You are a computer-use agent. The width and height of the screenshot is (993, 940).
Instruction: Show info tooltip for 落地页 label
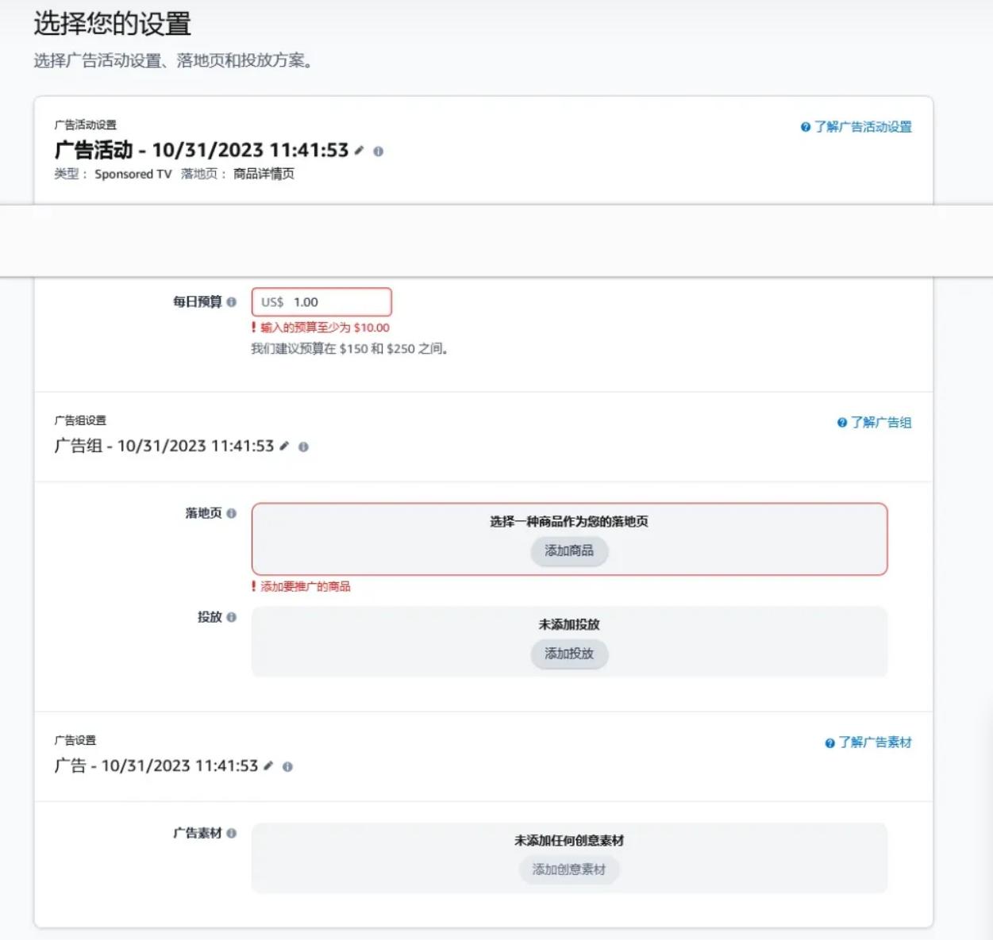pyautogui.click(x=232, y=513)
